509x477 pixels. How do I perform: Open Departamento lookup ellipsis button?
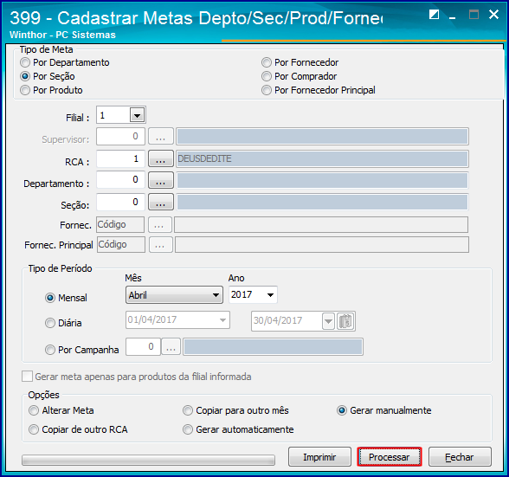tap(161, 181)
